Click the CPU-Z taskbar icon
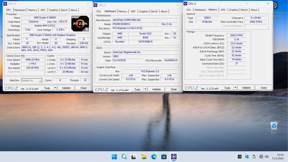Image resolution: width=288 pixels, height=162 pixels. click(174, 157)
